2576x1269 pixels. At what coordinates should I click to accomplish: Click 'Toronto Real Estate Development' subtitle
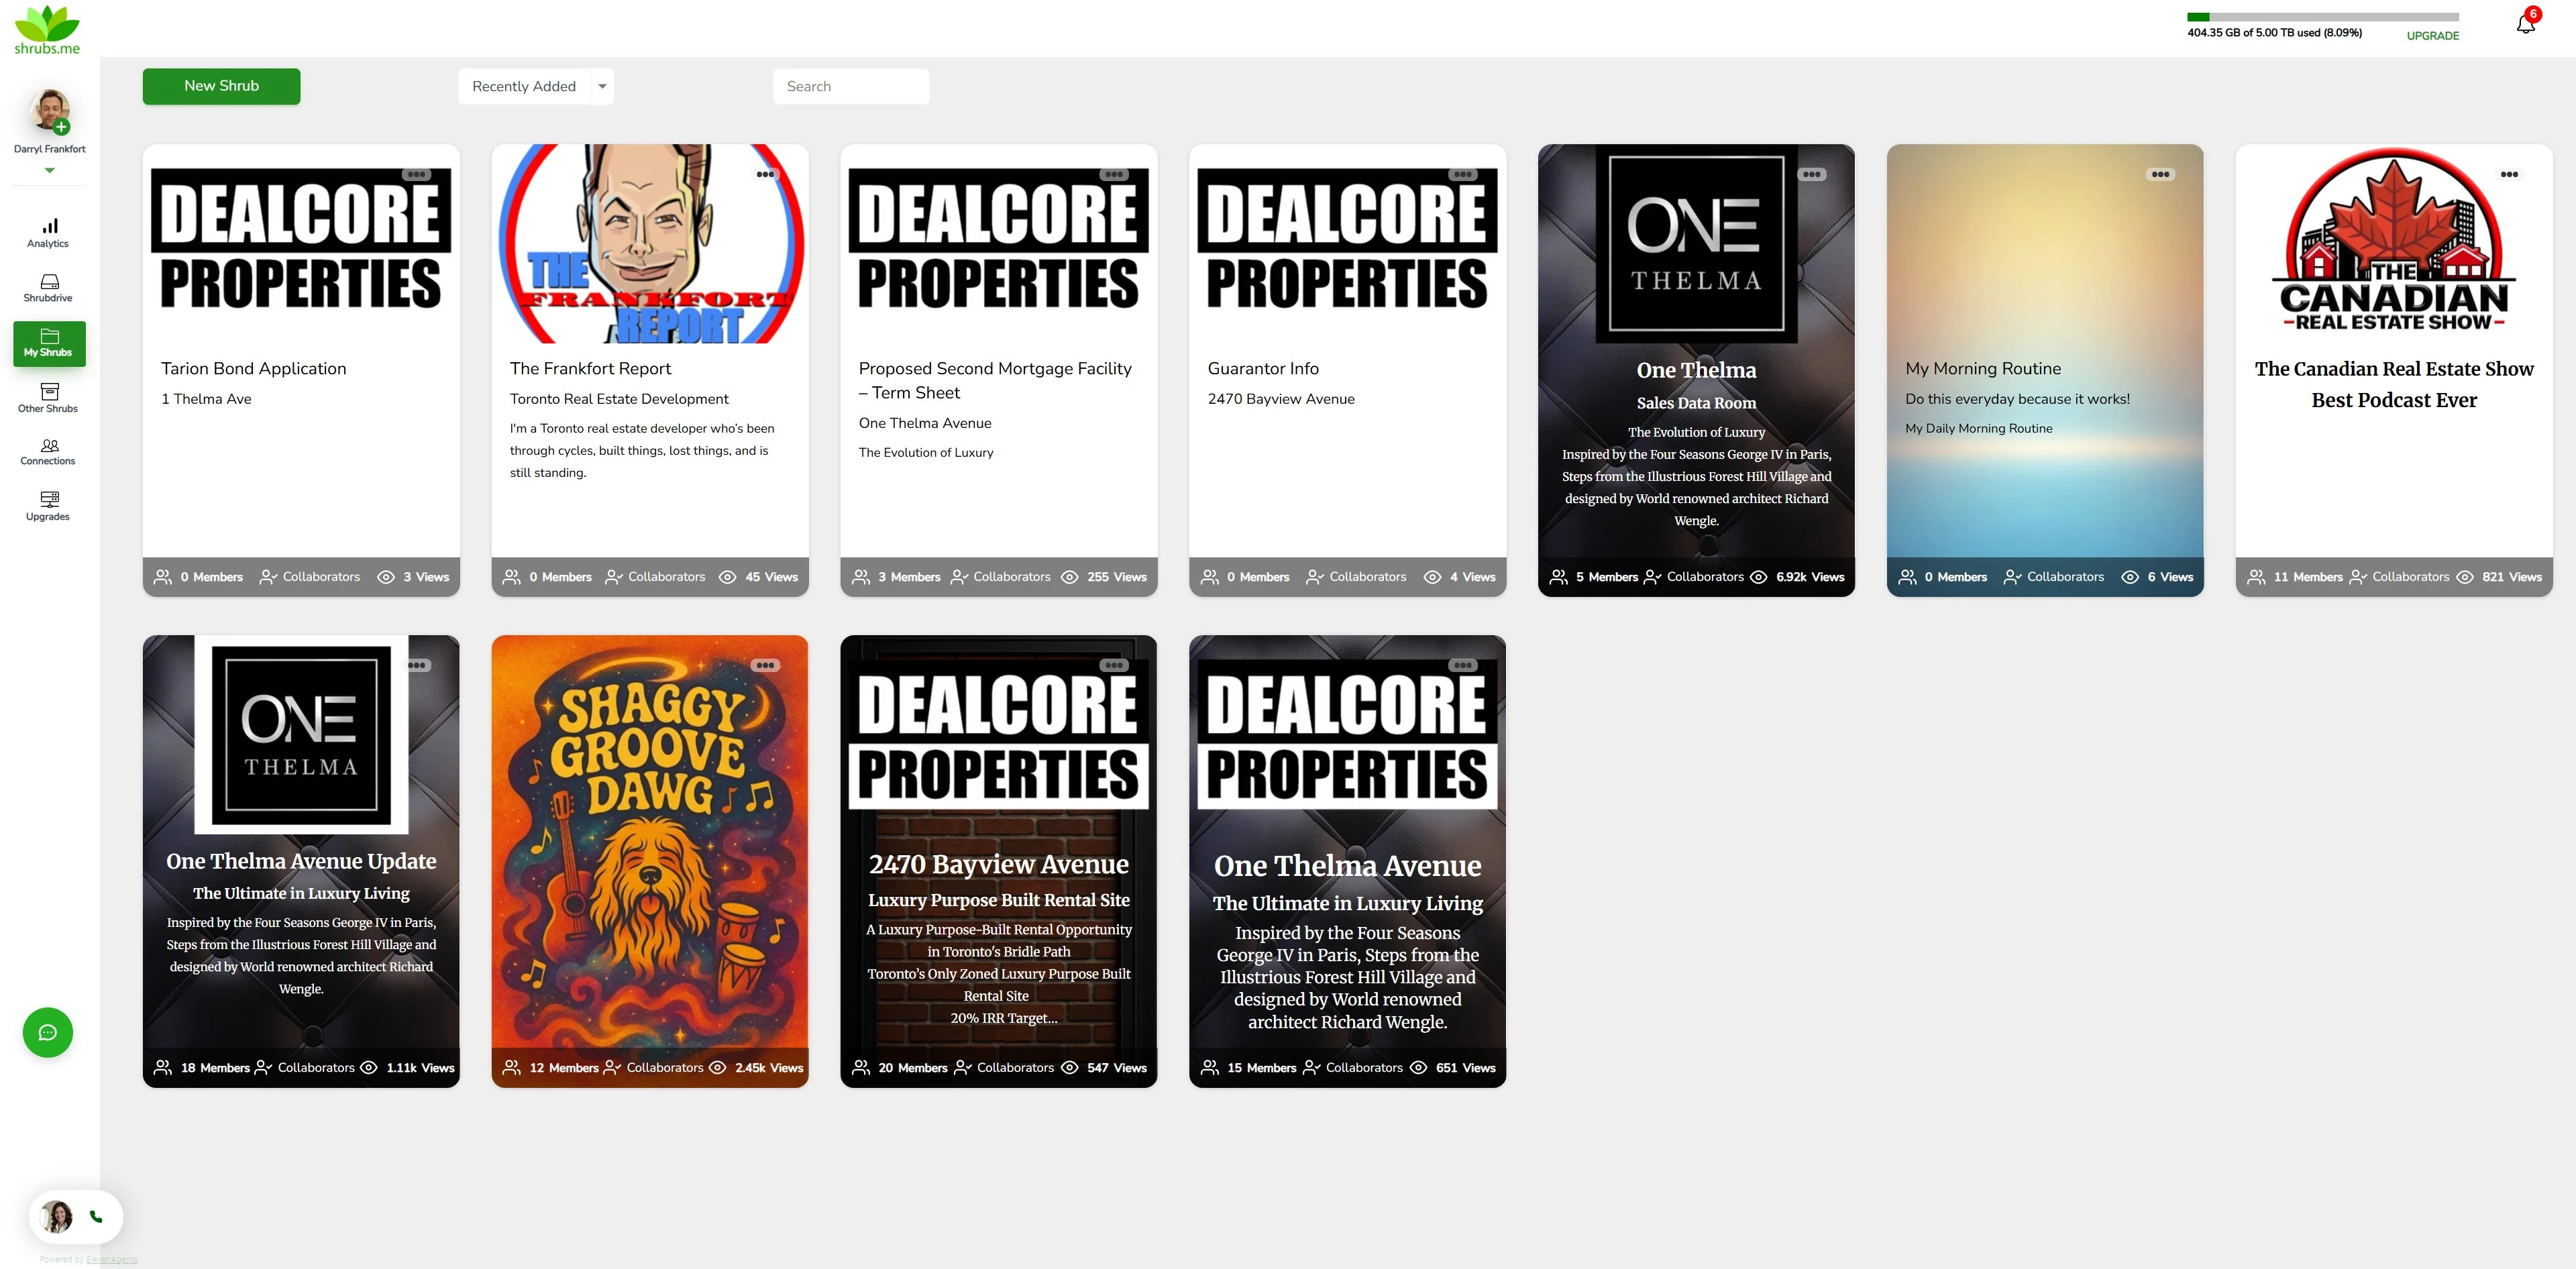coord(619,398)
